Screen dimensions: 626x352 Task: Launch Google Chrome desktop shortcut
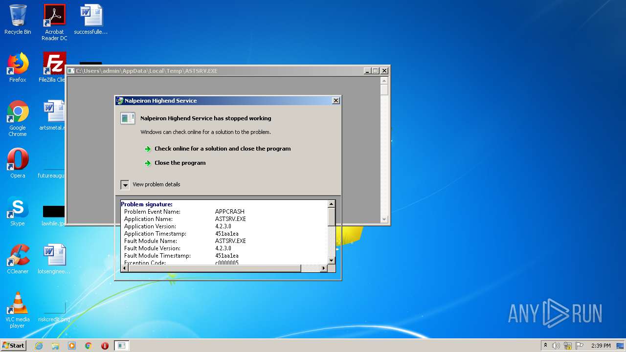click(x=18, y=118)
